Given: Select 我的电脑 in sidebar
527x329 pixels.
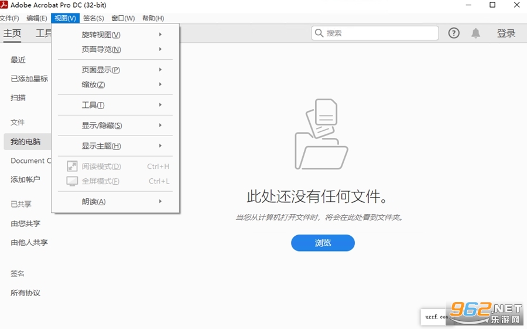Looking at the screenshot, I should [27, 141].
